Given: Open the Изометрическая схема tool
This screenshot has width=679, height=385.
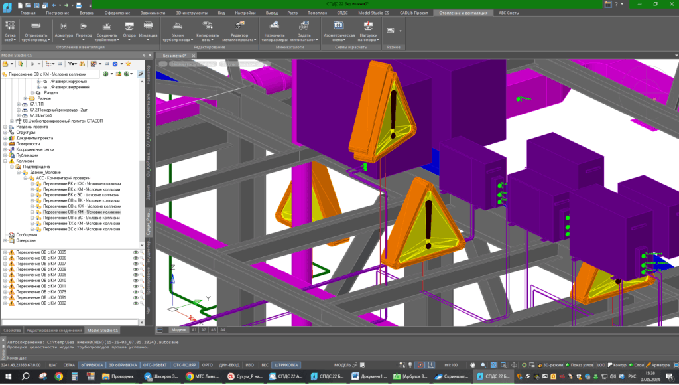Looking at the screenshot, I should (338, 25).
